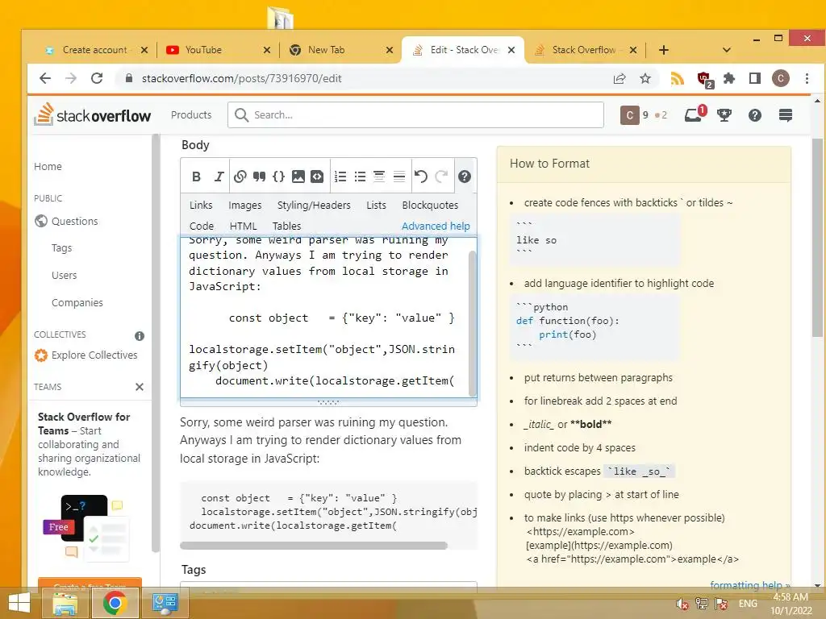Show Links formatting help
Viewport: 826px width, 619px height.
tap(201, 205)
